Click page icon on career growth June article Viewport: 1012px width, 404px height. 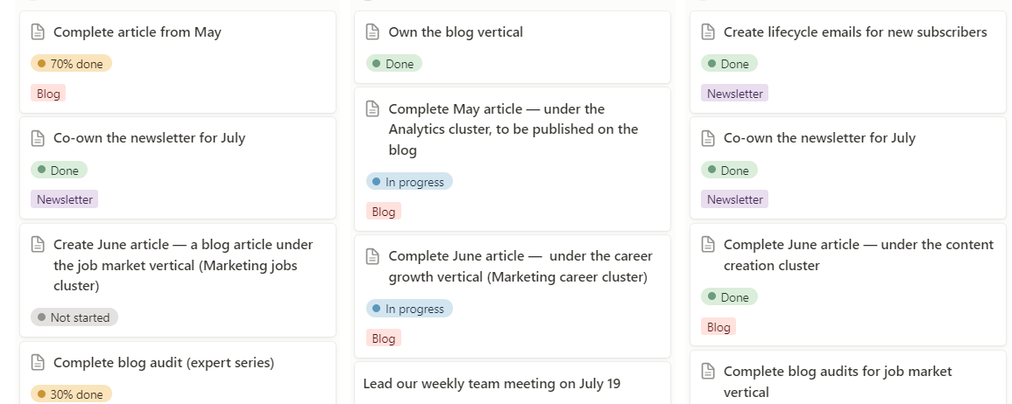tap(372, 256)
